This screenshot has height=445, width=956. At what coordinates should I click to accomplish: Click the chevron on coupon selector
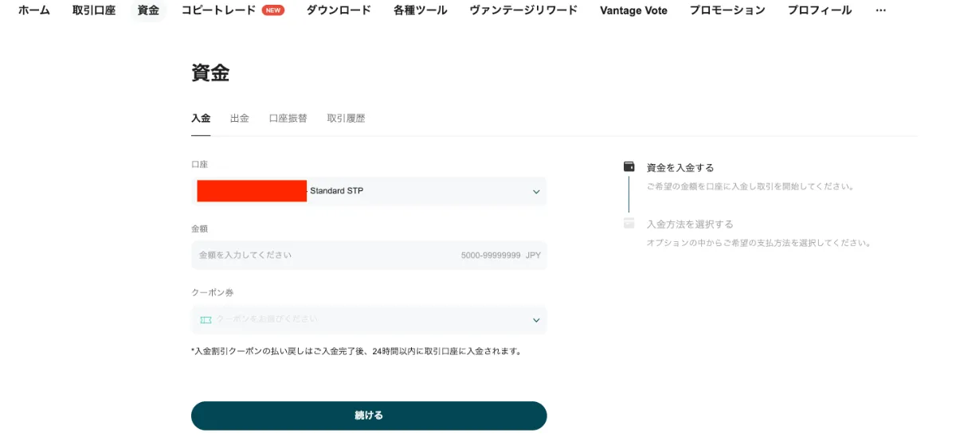pos(536,320)
